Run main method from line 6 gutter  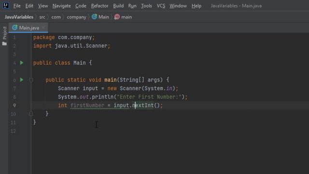(22, 80)
